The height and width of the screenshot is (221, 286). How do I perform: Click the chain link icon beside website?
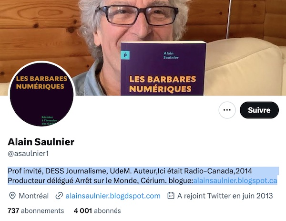[x=59, y=196]
